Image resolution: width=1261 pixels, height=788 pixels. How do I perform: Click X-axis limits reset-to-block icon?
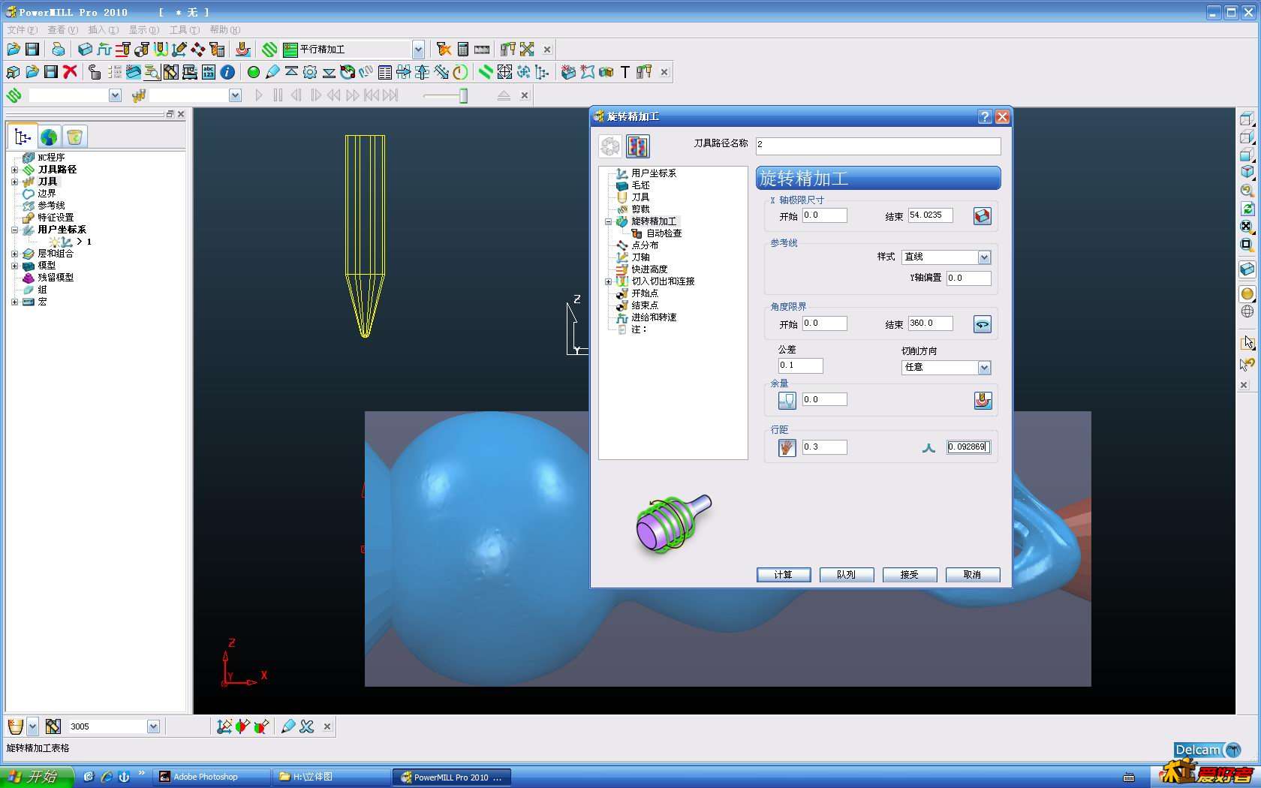tap(982, 216)
